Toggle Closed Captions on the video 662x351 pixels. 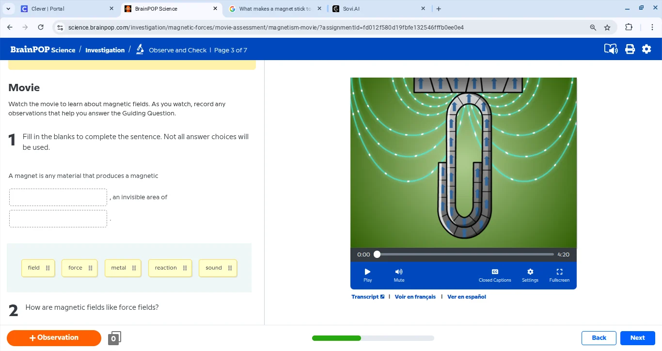point(494,275)
